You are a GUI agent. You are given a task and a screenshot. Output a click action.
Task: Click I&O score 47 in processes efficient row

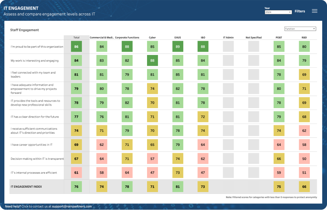click(x=203, y=173)
